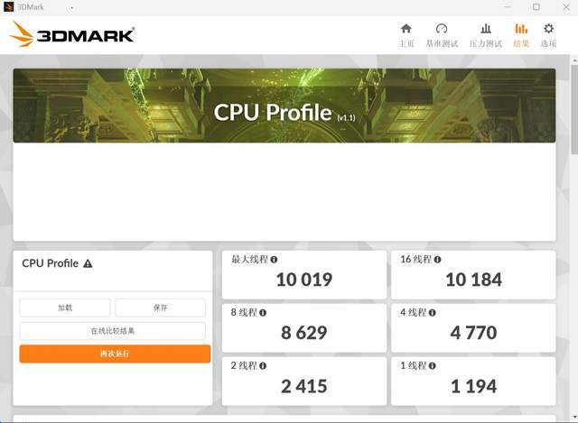Click the 3DMark app icon in title bar
The height and width of the screenshot is (423, 578).
coord(8,6)
